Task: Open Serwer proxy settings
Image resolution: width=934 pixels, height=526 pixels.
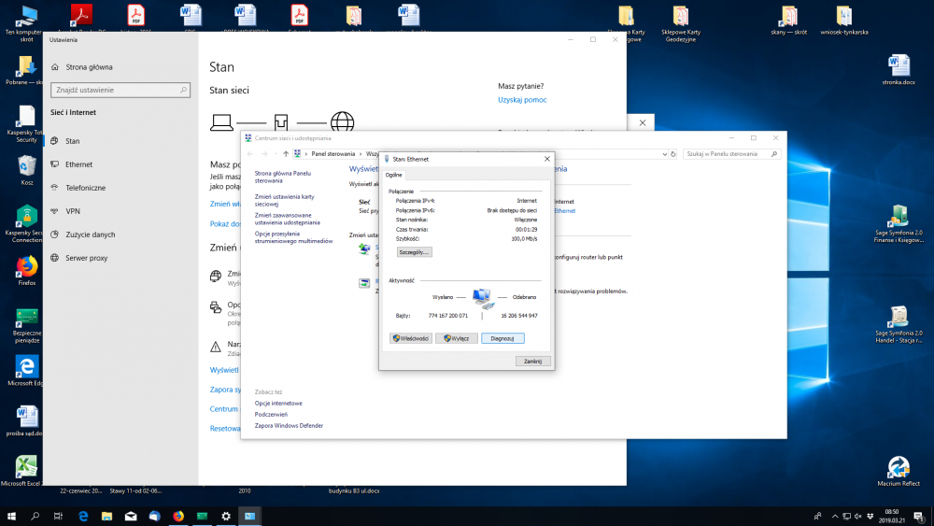Action: (86, 258)
